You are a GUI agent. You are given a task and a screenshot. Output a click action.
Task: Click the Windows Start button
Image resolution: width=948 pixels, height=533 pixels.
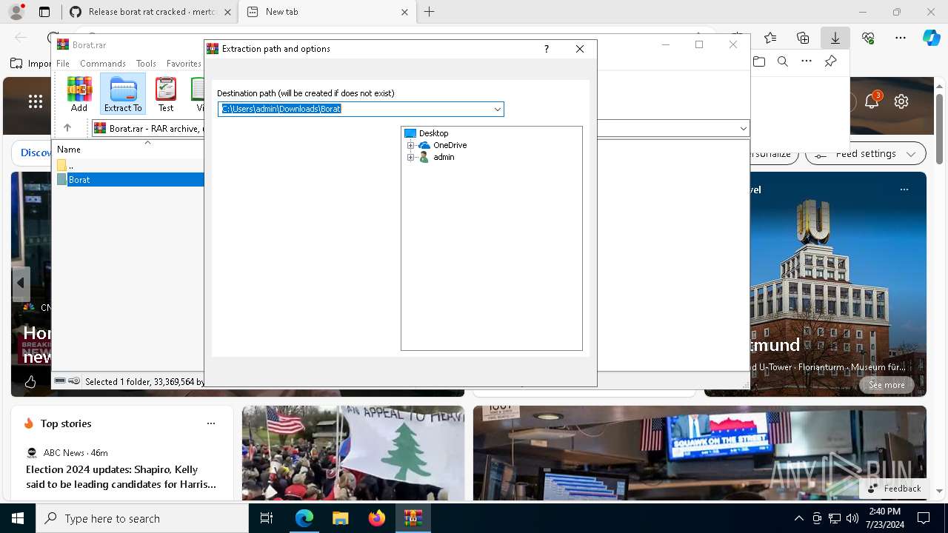click(18, 518)
